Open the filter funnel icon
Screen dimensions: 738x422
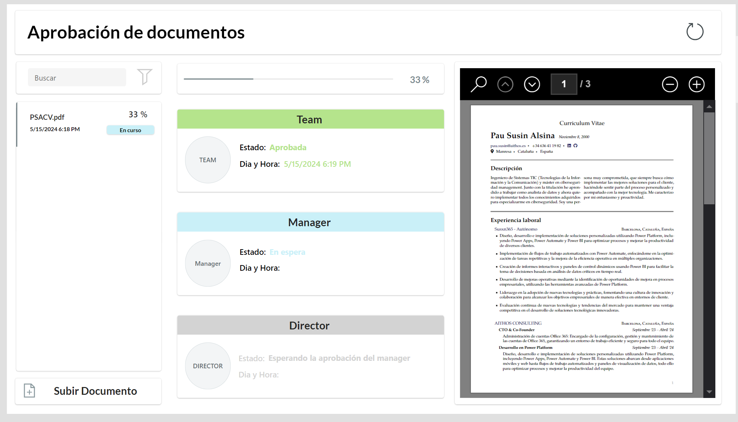click(x=144, y=77)
